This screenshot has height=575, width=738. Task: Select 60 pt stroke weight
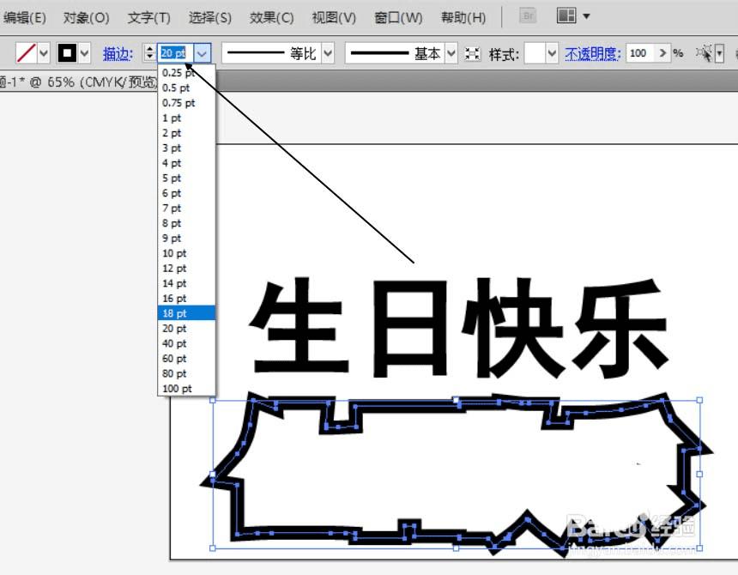pos(186,359)
